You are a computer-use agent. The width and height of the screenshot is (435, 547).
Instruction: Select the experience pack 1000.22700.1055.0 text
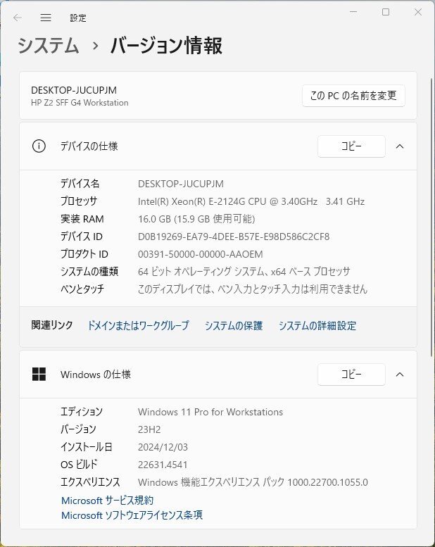tap(253, 482)
